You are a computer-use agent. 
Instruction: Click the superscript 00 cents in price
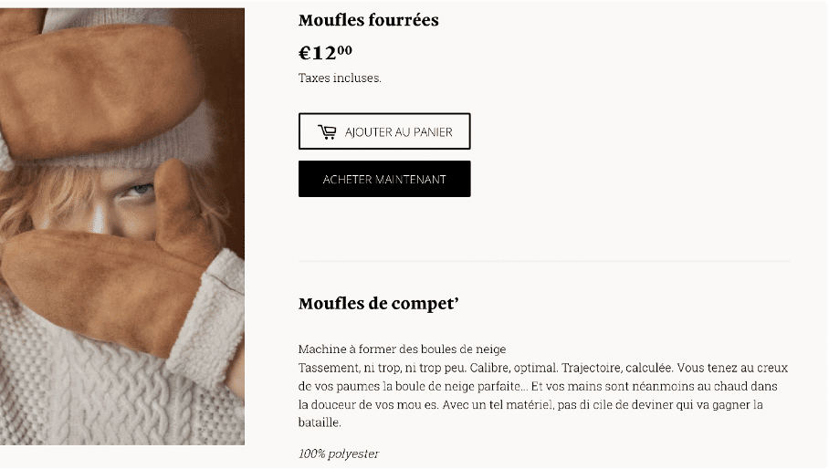click(x=345, y=49)
